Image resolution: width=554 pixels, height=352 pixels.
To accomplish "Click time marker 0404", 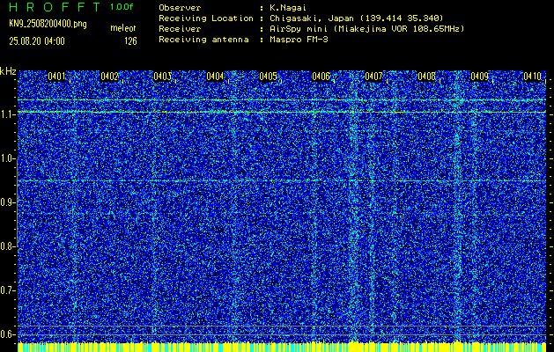I will (215, 77).
